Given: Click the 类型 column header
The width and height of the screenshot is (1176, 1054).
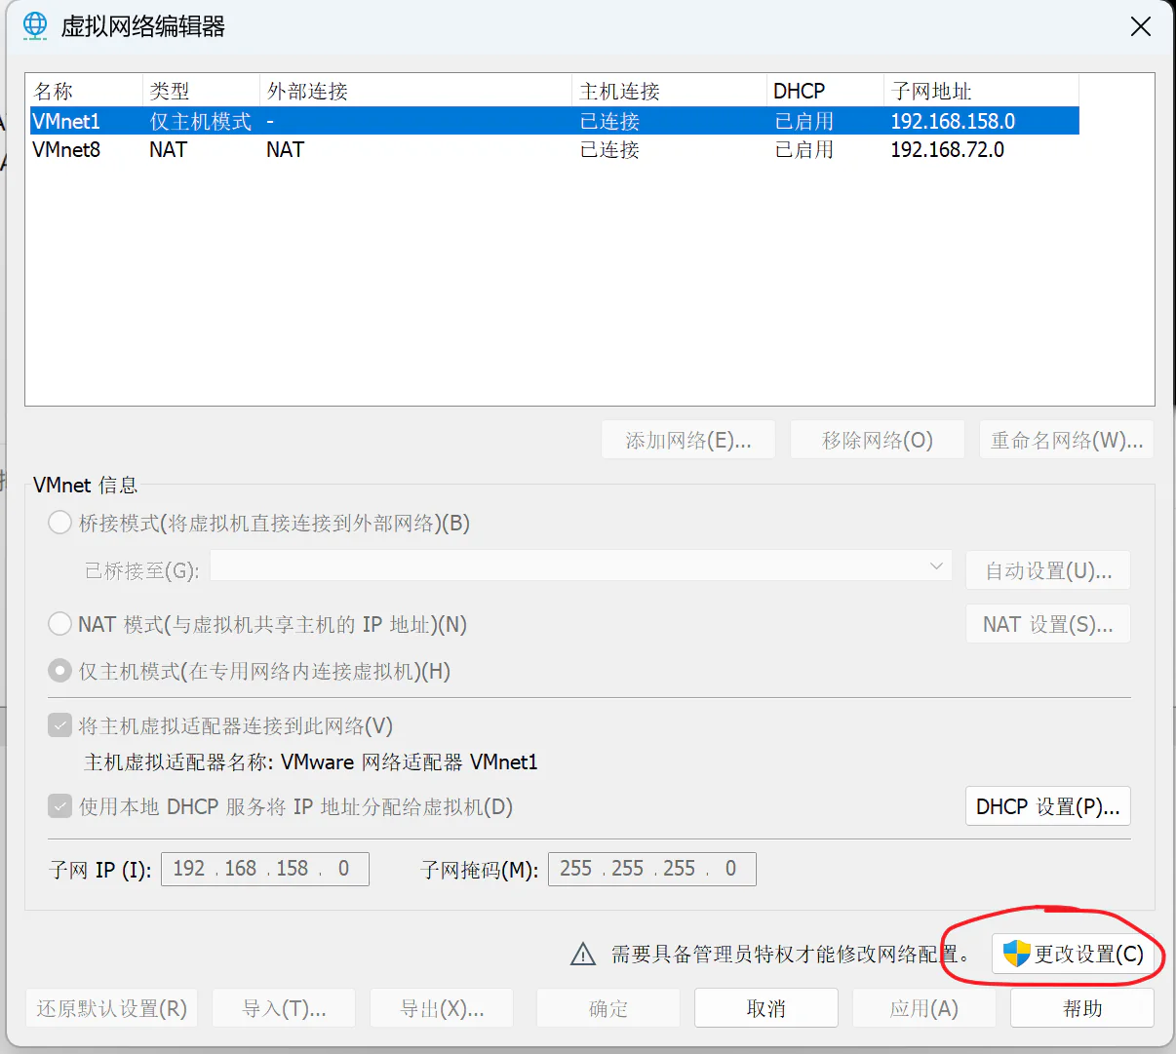Looking at the screenshot, I should coord(201,91).
